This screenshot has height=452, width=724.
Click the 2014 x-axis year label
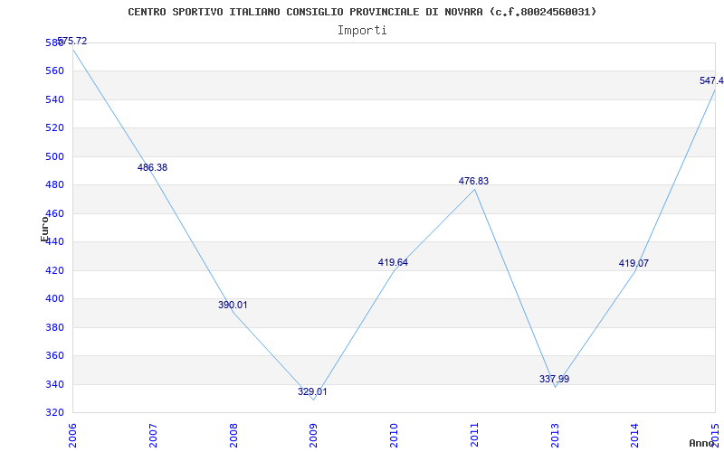coord(635,435)
